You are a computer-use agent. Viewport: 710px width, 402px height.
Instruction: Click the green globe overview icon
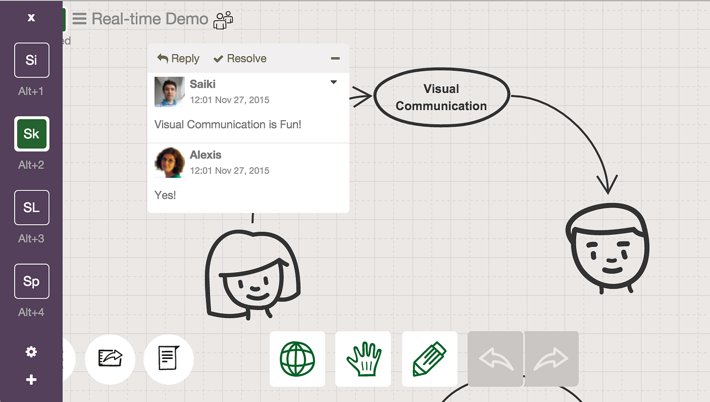coord(297,358)
